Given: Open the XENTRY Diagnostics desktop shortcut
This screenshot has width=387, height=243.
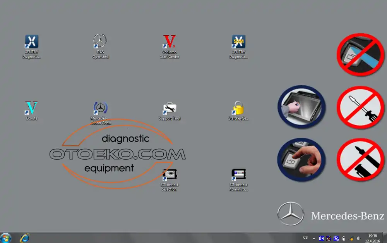Looking at the screenshot, I should pyautogui.click(x=31, y=42).
